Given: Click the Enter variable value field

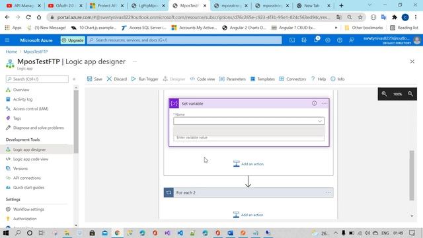Looking at the screenshot, I should tap(249, 138).
